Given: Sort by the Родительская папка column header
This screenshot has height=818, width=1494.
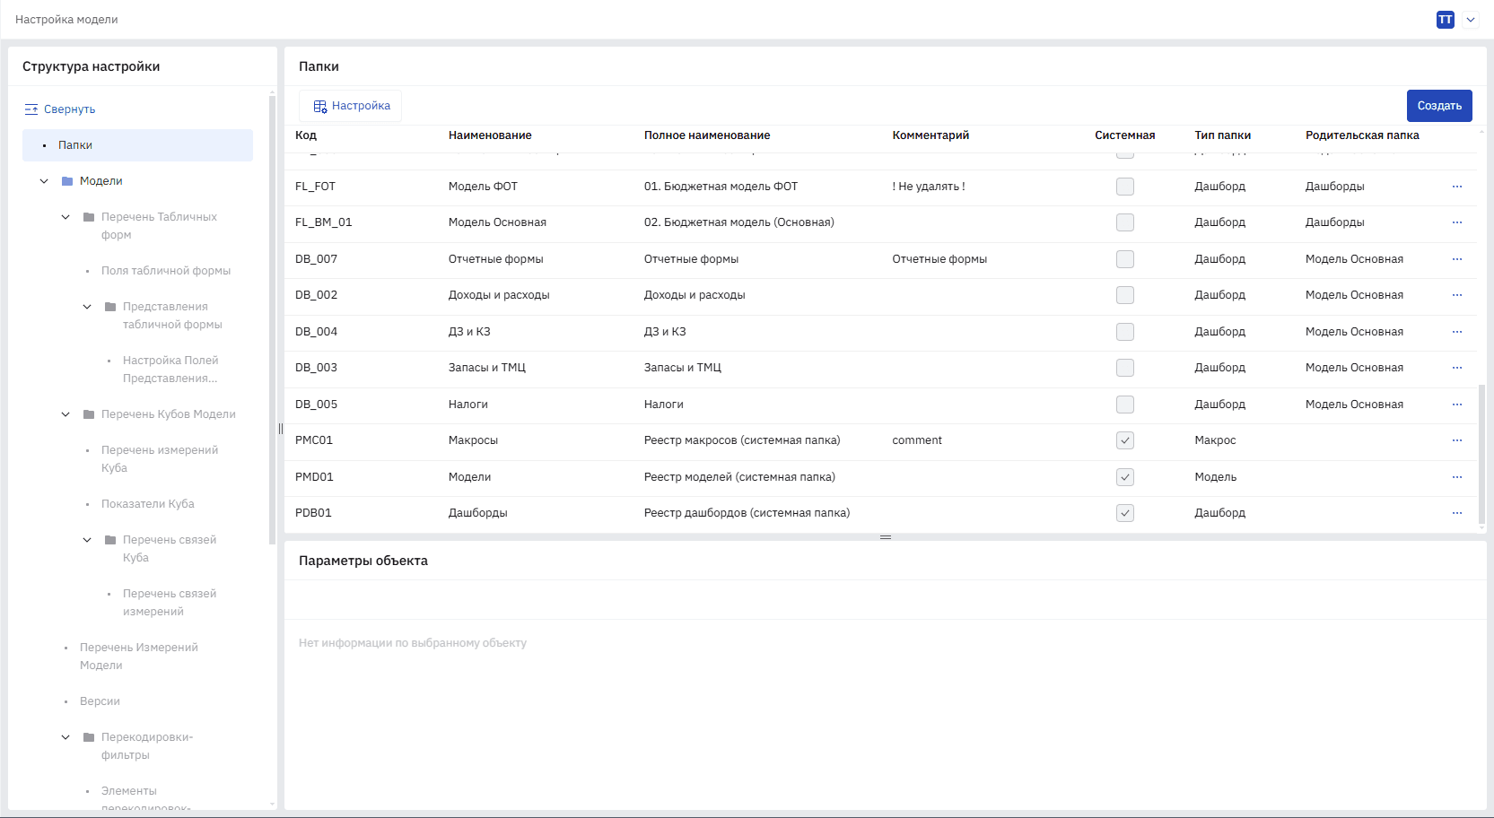Looking at the screenshot, I should 1362,135.
